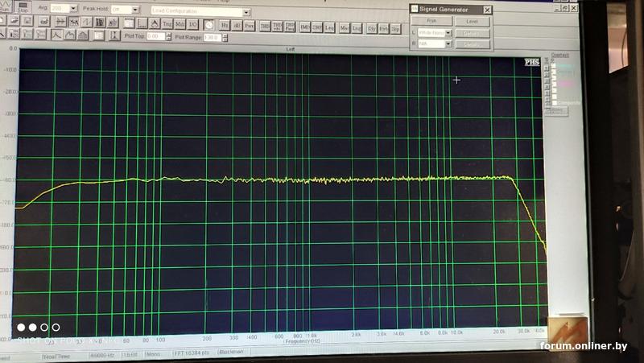The height and width of the screenshot is (363, 644).
Task: Click the Log toolbar button
Action: tap(357, 28)
